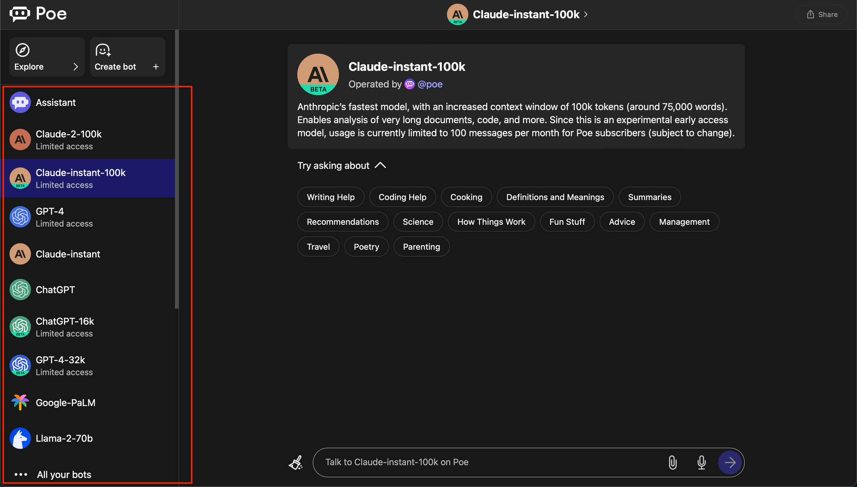Click the Share button

(821, 15)
